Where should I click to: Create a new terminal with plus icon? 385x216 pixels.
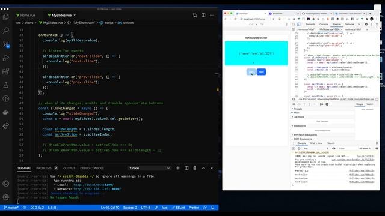[x=178, y=168]
